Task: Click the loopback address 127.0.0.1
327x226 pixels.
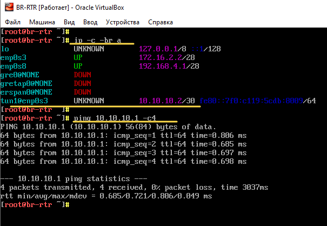Action: coord(157,49)
